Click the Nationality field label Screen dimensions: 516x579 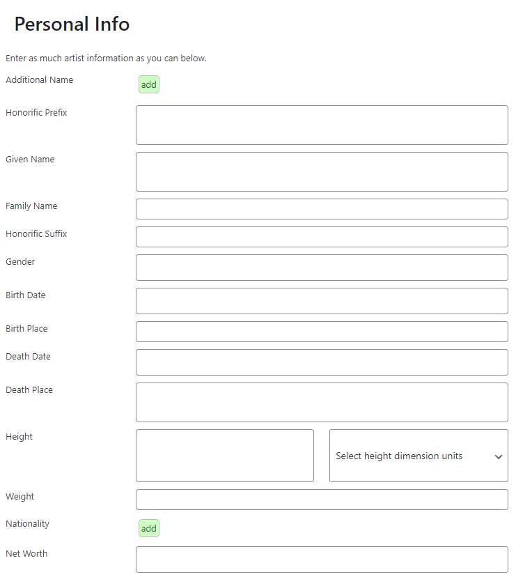[x=28, y=524]
